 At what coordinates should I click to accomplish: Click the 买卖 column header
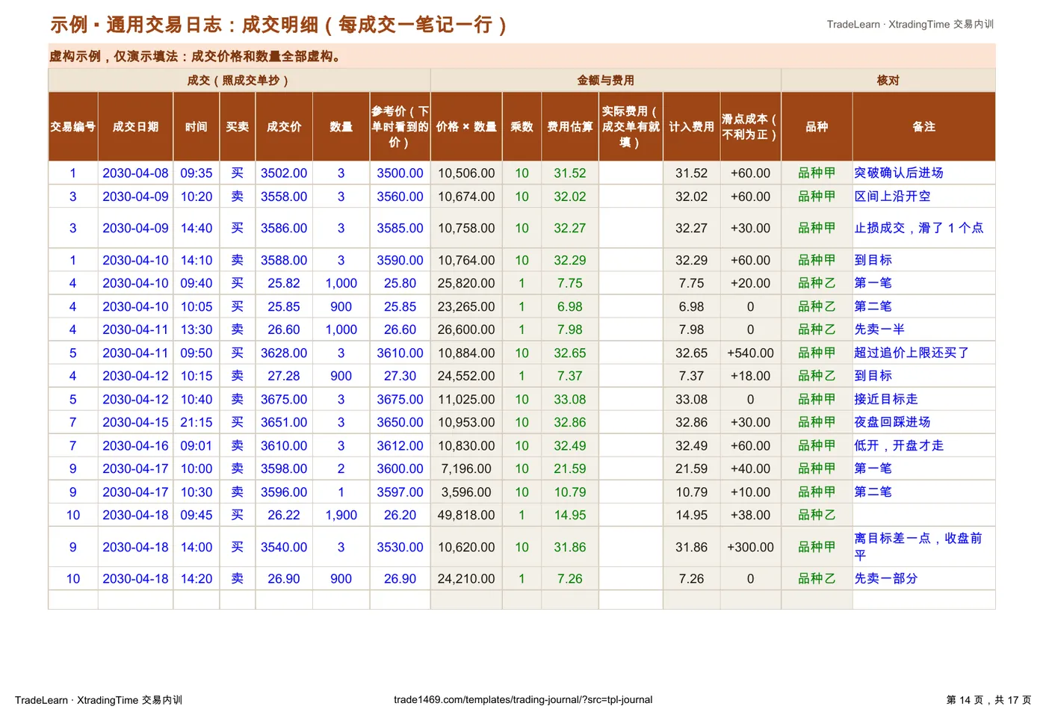click(x=238, y=127)
